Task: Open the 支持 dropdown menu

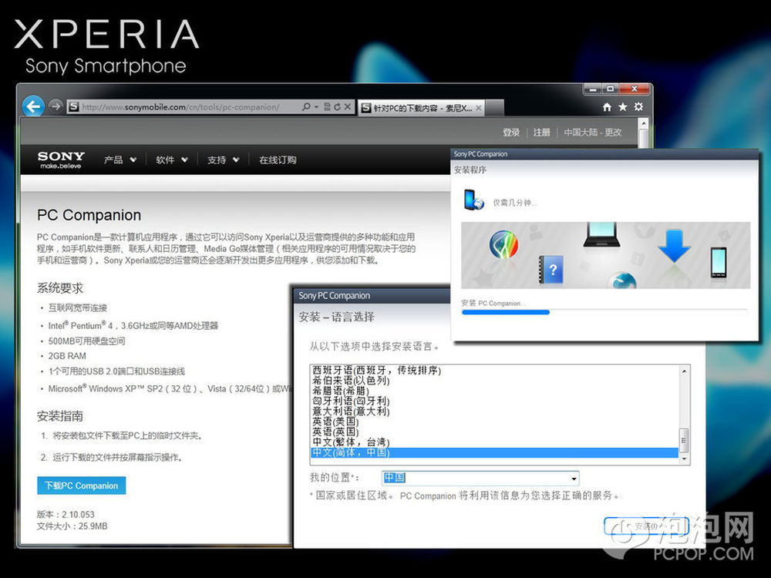Action: point(224,160)
